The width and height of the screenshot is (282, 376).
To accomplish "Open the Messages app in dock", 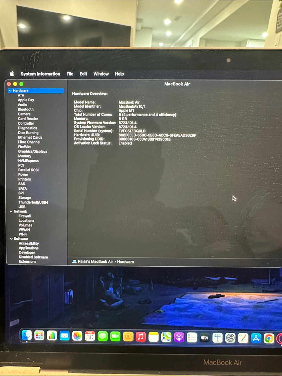I will click(x=103, y=336).
